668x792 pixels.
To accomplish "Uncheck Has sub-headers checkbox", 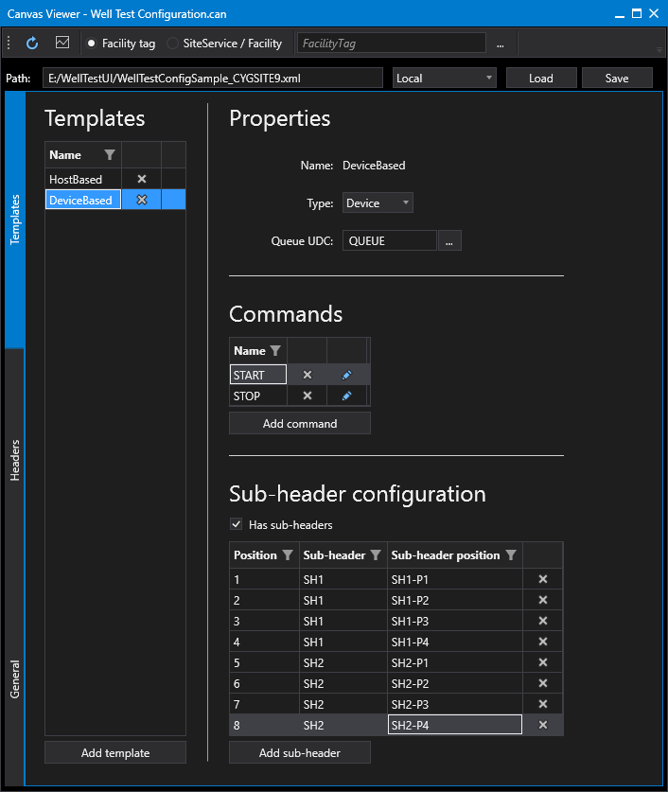I will pos(236,524).
